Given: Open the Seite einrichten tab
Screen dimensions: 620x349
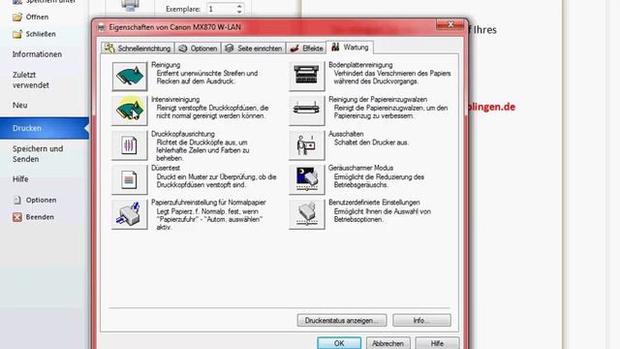Looking at the screenshot, I should click(x=254, y=48).
